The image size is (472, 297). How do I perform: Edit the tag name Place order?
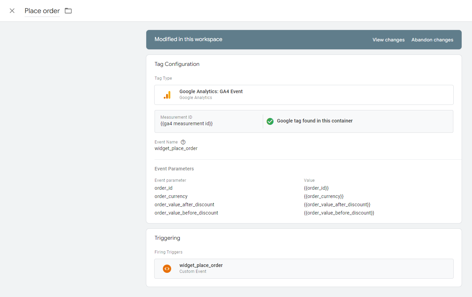tap(42, 11)
